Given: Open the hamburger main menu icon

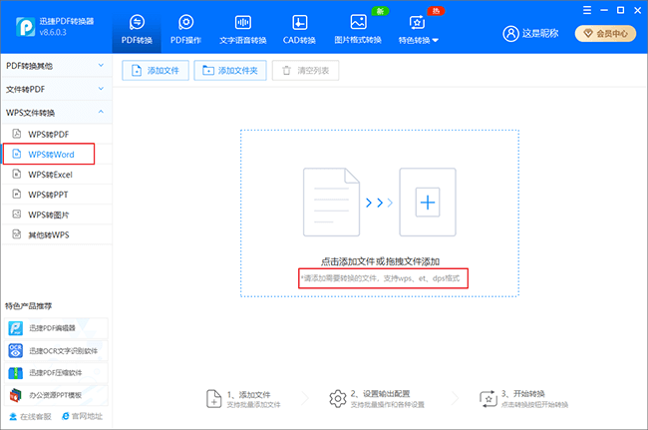Looking at the screenshot, I should coord(587,10).
